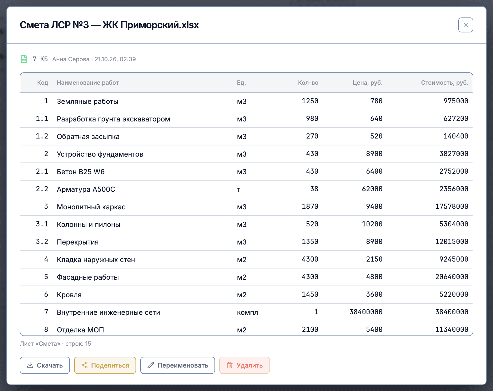493x391 pixels.
Task: Click the Стоимость, руб. column header
Action: [445, 83]
